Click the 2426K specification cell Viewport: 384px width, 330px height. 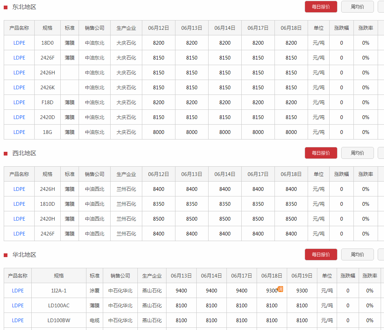tap(48, 87)
